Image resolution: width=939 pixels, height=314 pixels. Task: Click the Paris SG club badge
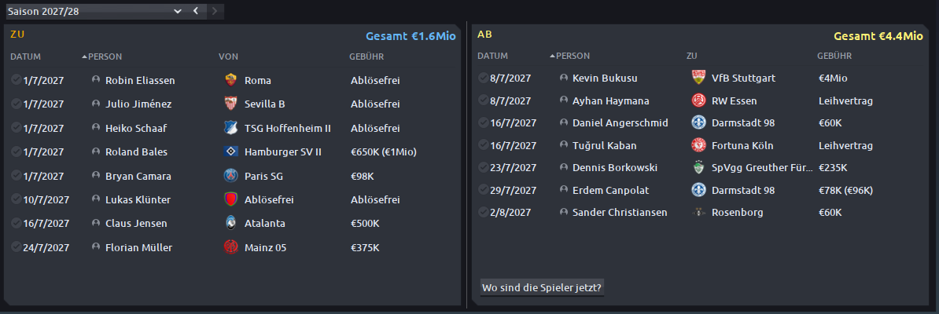coord(230,176)
